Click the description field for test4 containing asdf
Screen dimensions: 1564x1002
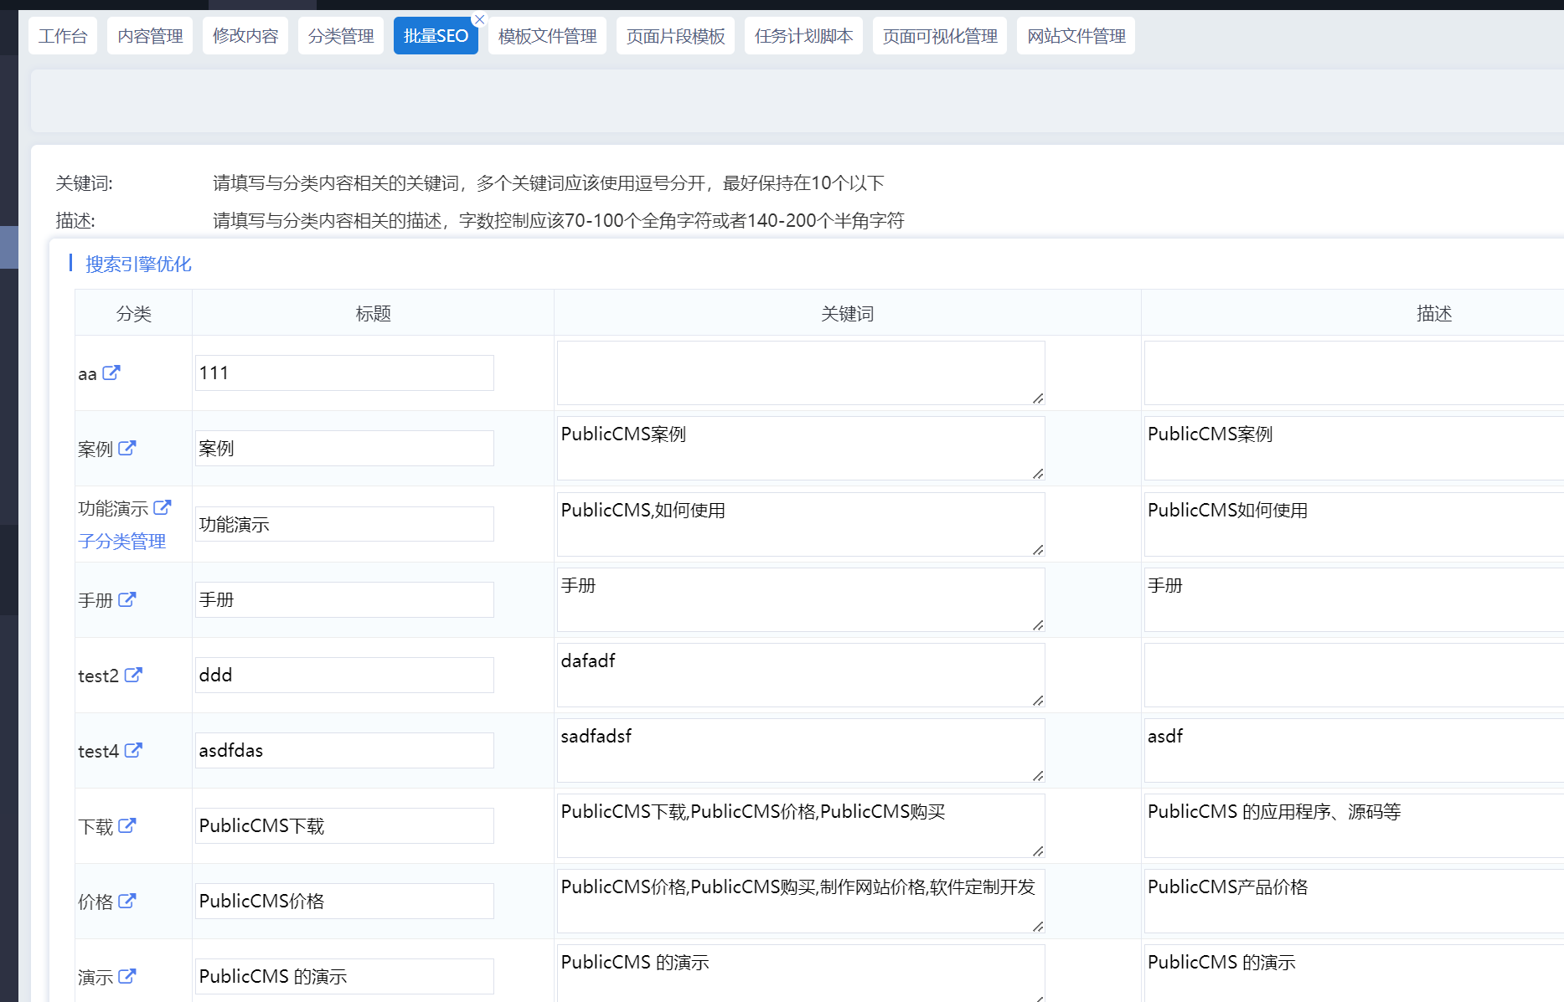[1352, 750]
